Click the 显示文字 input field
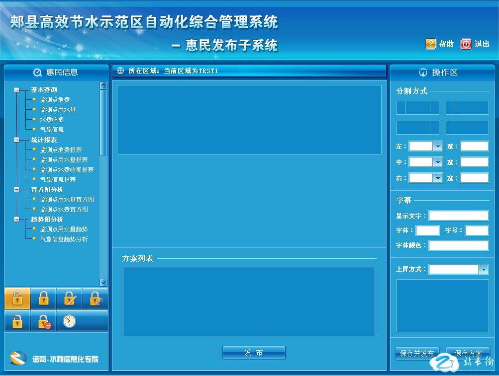The height and width of the screenshot is (376, 499). pos(458,216)
